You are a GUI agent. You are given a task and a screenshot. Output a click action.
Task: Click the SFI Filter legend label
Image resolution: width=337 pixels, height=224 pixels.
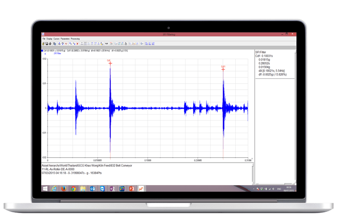pyautogui.click(x=58, y=54)
